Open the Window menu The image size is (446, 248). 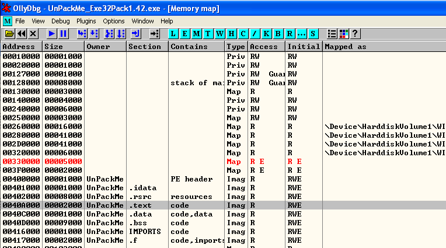tap(142, 21)
